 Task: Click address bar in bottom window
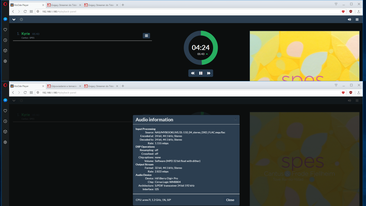(x=190, y=93)
